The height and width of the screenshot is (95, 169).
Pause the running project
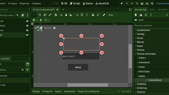127,3
